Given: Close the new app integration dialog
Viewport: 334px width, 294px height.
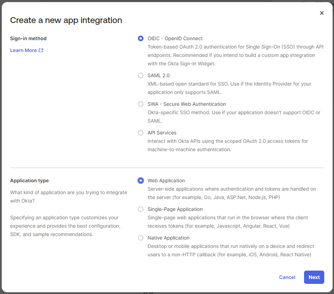Looking at the screenshot, I should (322, 13).
